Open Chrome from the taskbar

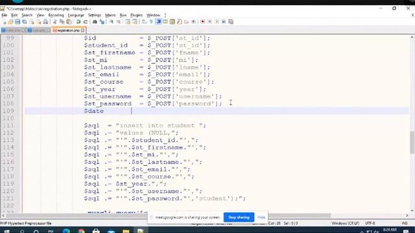click(x=81, y=231)
